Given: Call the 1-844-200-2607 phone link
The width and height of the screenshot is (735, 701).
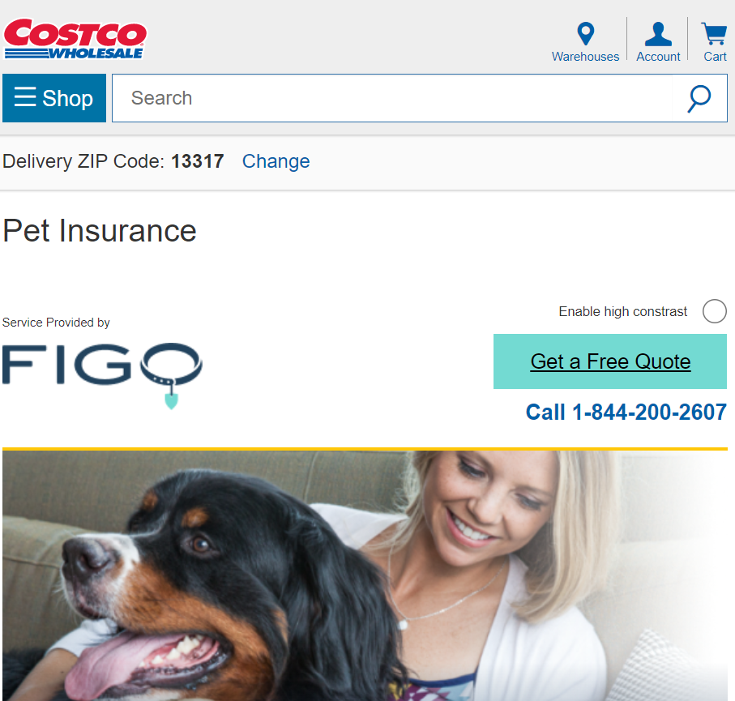Looking at the screenshot, I should (x=626, y=412).
